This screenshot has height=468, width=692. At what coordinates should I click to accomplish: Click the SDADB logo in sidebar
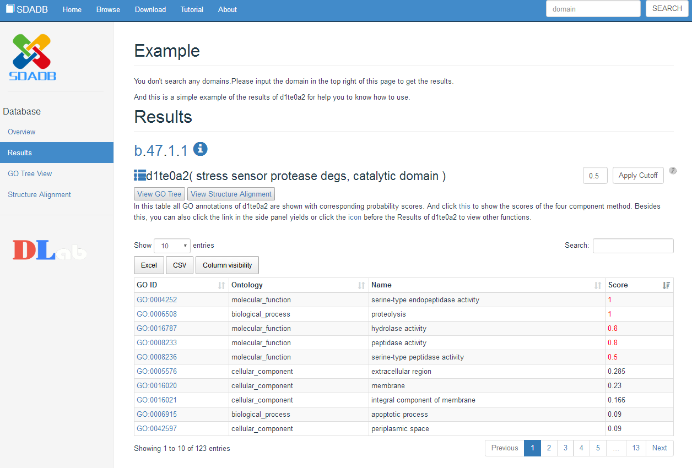pos(33,57)
